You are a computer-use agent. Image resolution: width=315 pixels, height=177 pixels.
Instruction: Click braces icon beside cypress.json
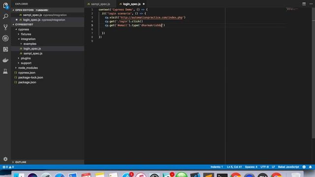[16, 73]
